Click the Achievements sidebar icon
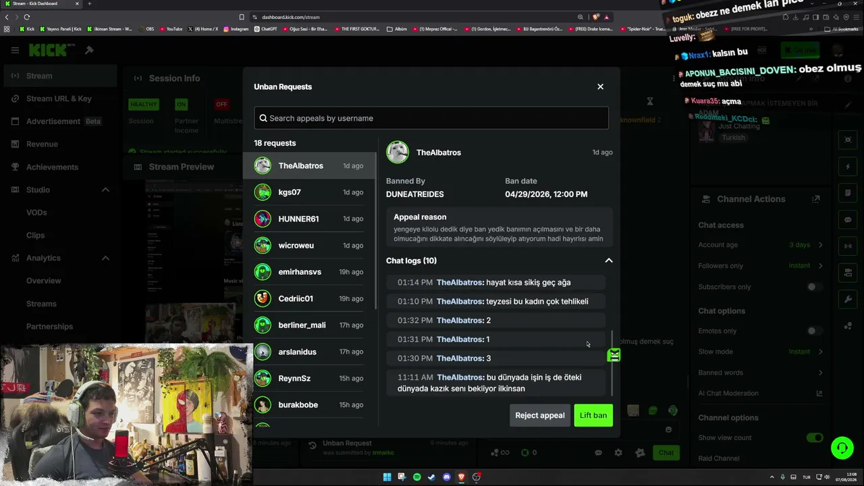The width and height of the screenshot is (864, 486). 15,167
